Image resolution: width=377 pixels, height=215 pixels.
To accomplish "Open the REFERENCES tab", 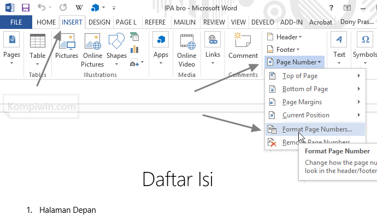I will click(x=155, y=22).
